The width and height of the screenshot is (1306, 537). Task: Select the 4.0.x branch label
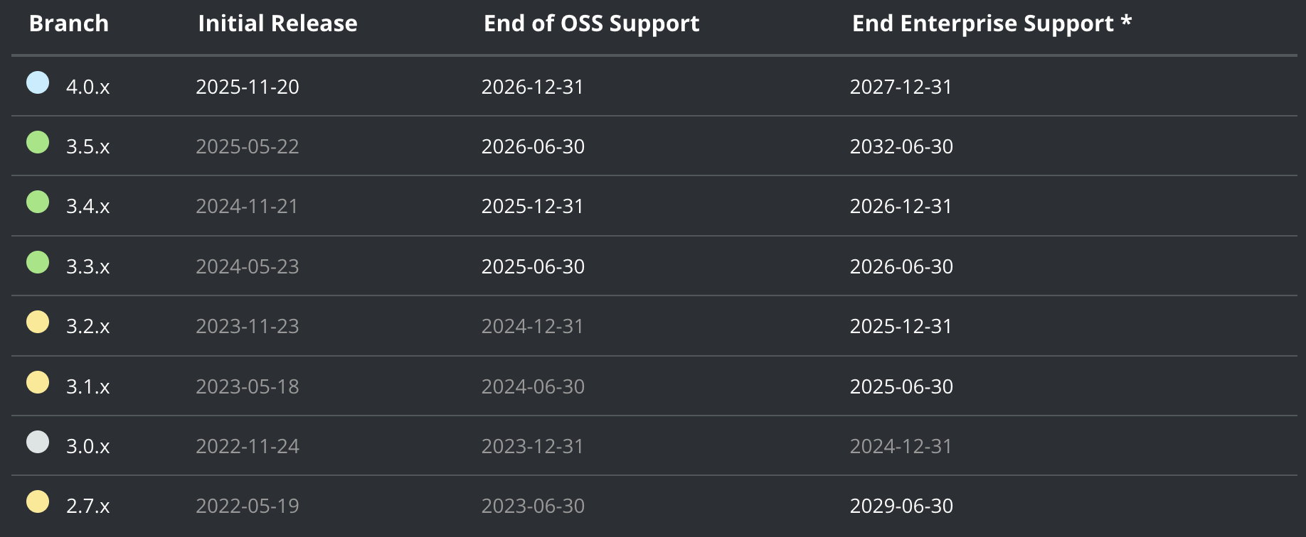[88, 87]
